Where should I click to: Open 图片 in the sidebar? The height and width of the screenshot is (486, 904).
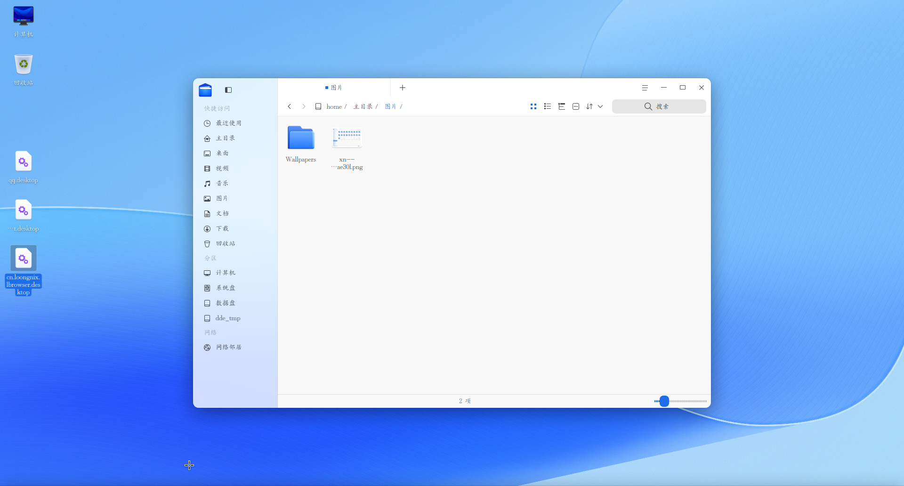point(235,198)
